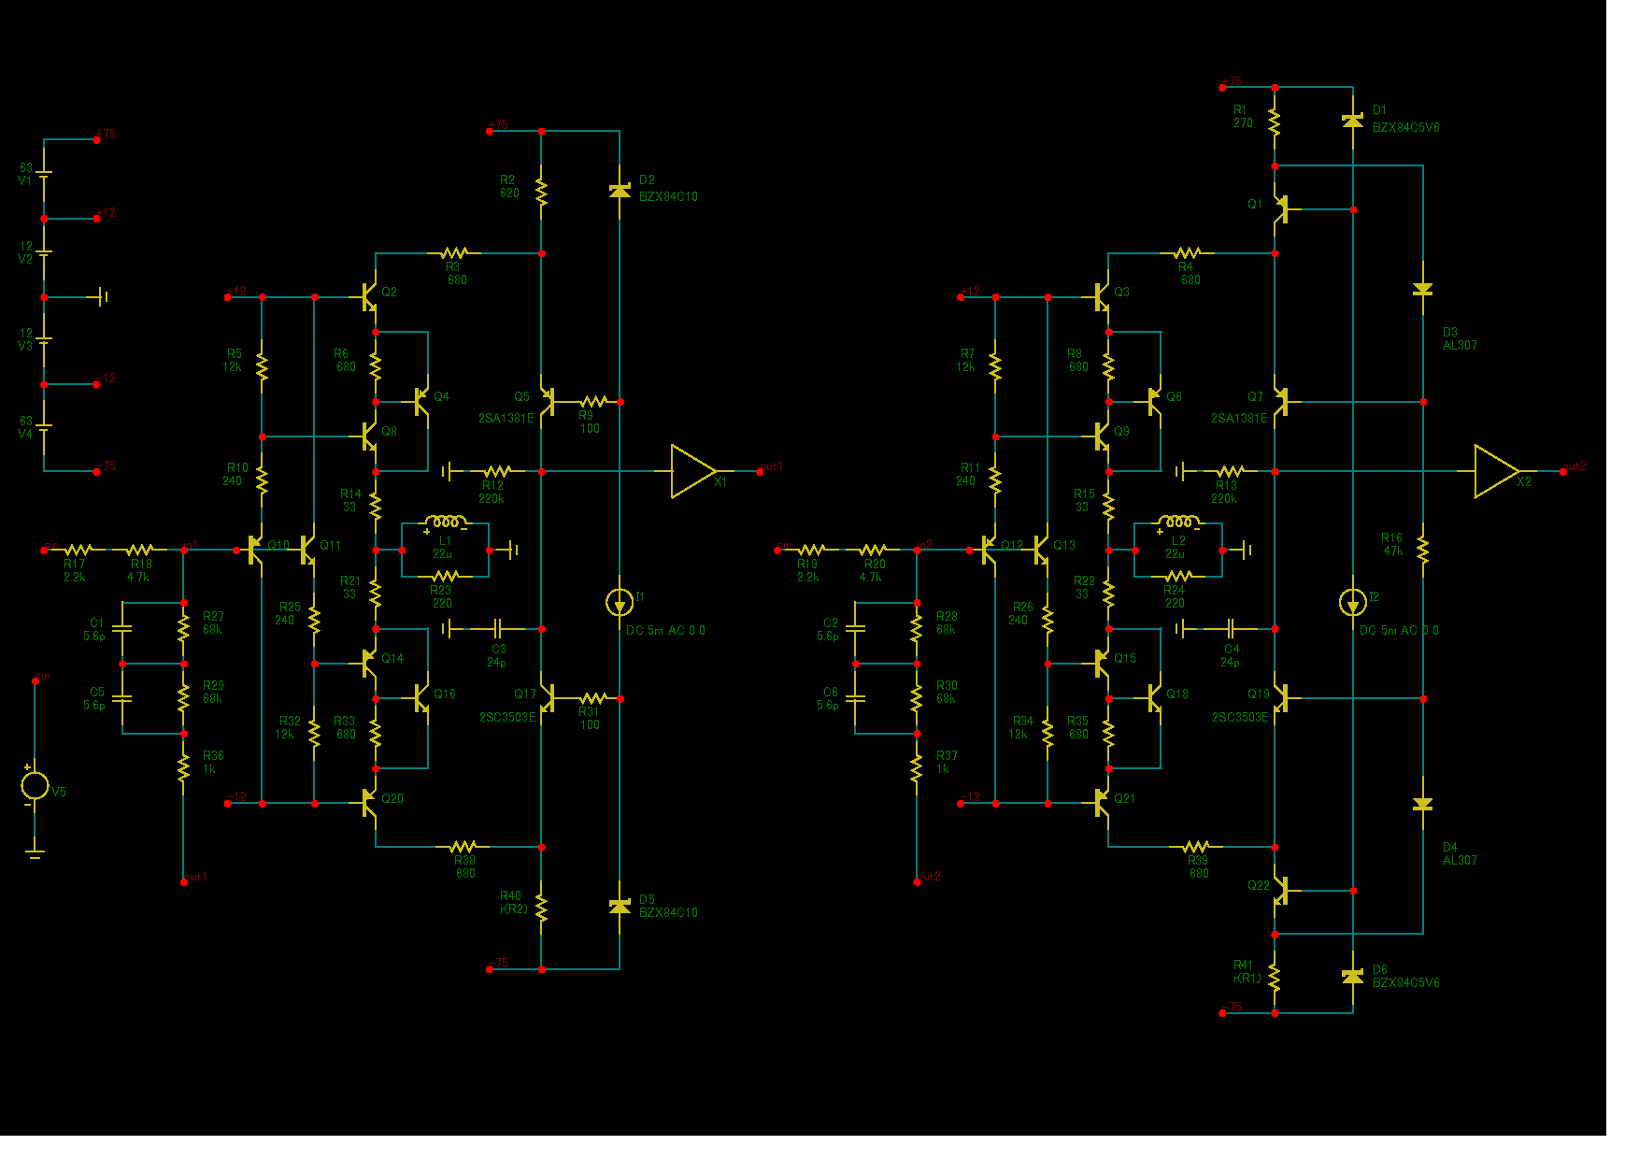Click buffer amplifier X1 triangle
1639x1159 pixels.
click(693, 471)
